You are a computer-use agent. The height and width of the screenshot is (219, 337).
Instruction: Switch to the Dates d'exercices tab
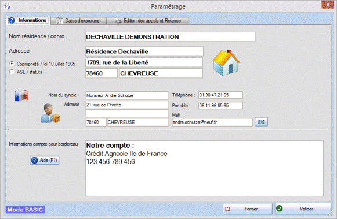[79, 21]
